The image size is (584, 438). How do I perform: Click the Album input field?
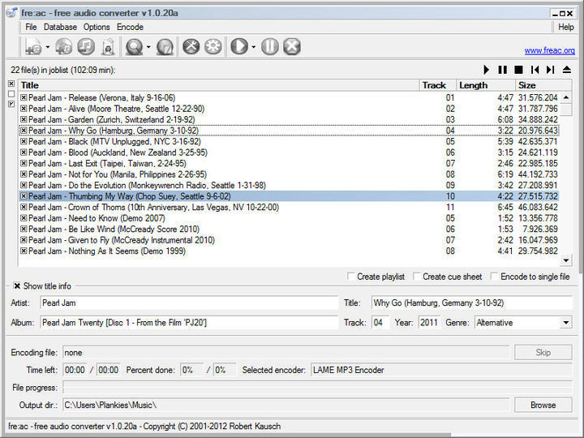click(x=189, y=323)
